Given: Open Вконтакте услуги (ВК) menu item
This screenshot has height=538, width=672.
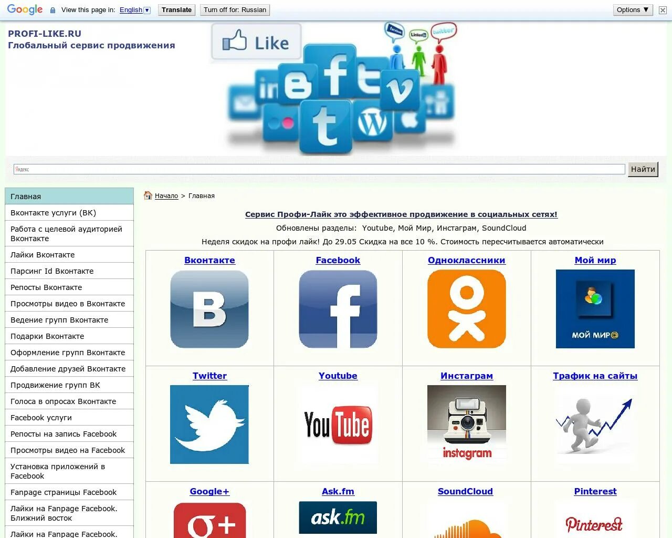Looking at the screenshot, I should coord(69,213).
